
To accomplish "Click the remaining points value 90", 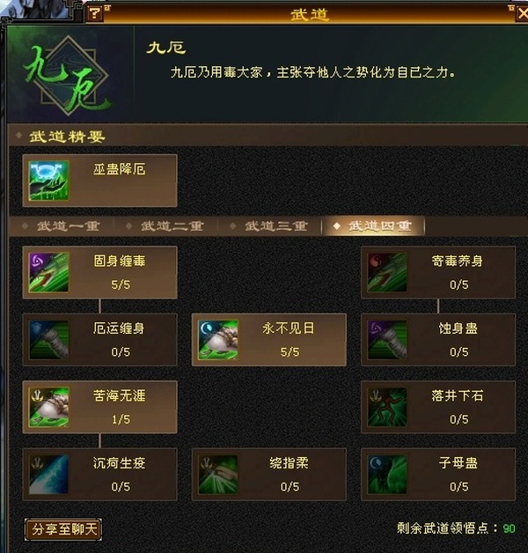I will (x=509, y=528).
